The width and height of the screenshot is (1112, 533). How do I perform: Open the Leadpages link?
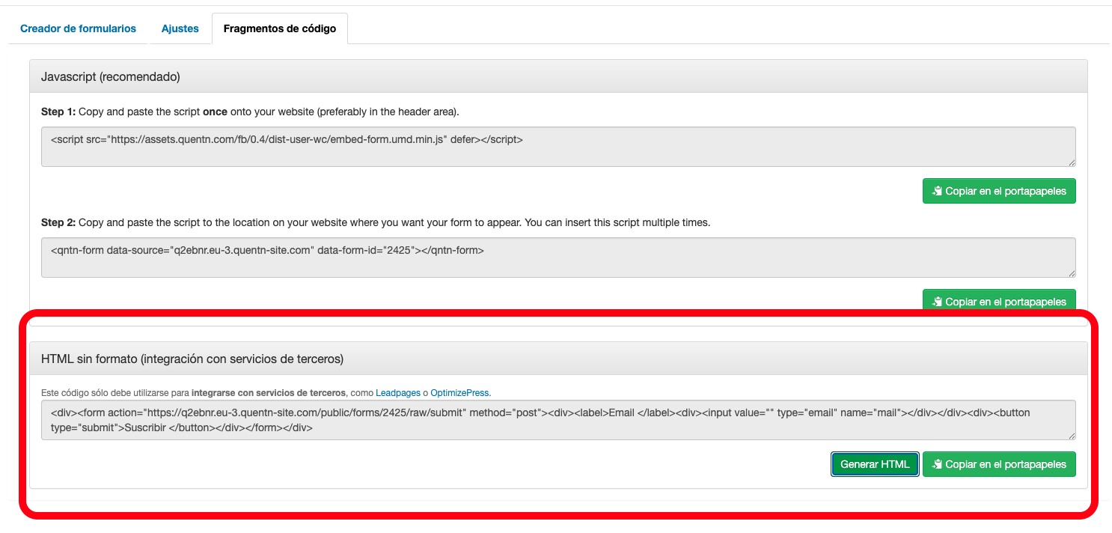click(398, 392)
